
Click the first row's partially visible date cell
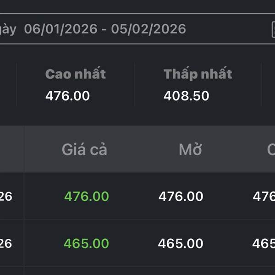click(6, 197)
